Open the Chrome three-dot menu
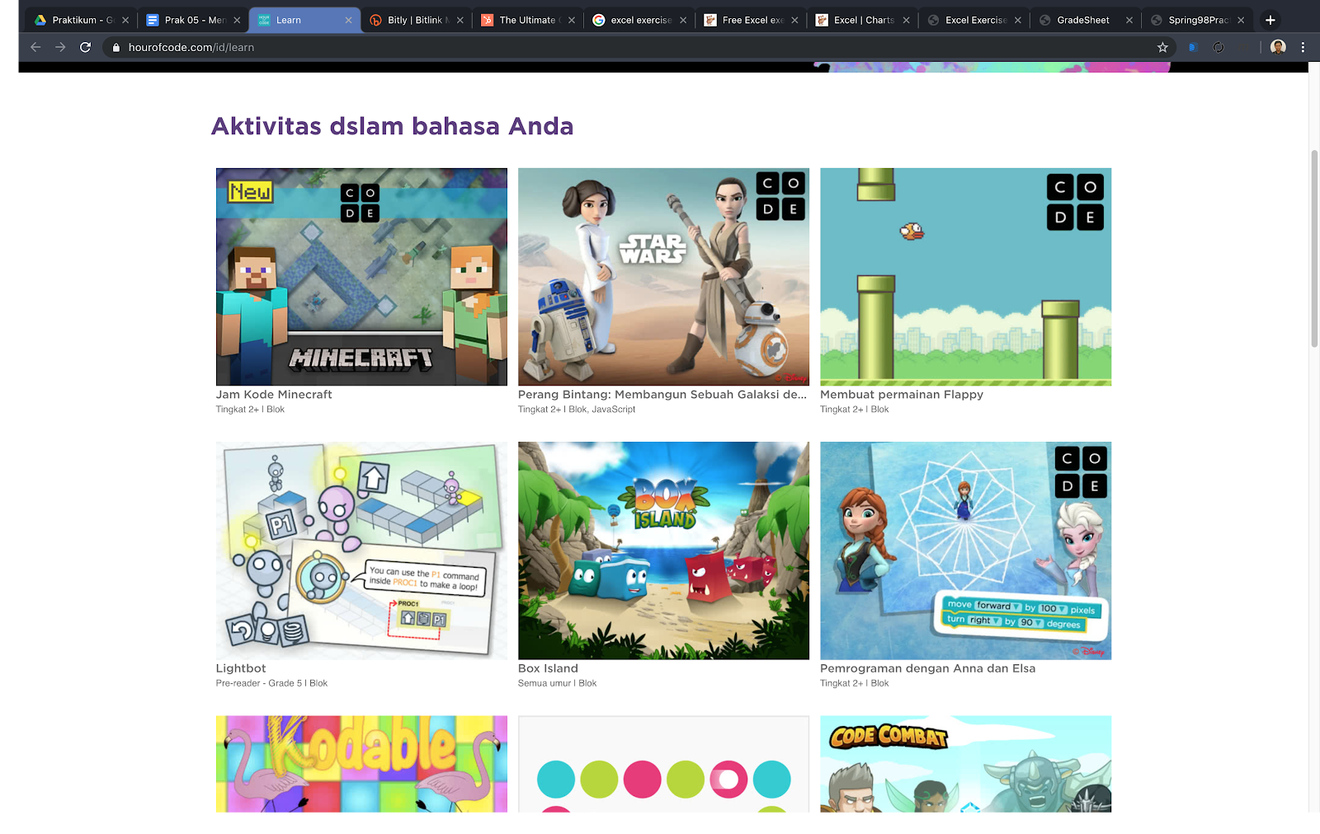This screenshot has height=834, width=1320. click(x=1303, y=47)
